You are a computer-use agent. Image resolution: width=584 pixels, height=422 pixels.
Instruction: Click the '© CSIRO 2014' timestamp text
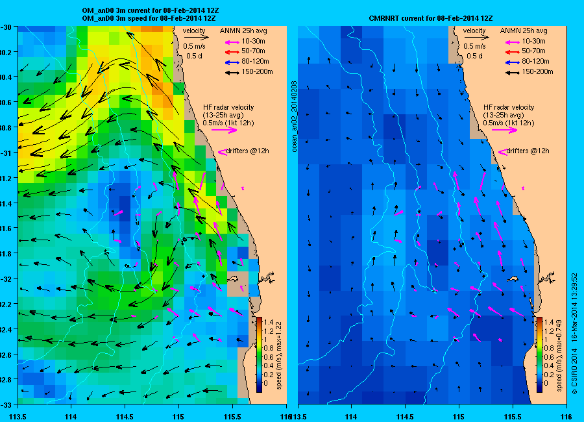pos(574,333)
